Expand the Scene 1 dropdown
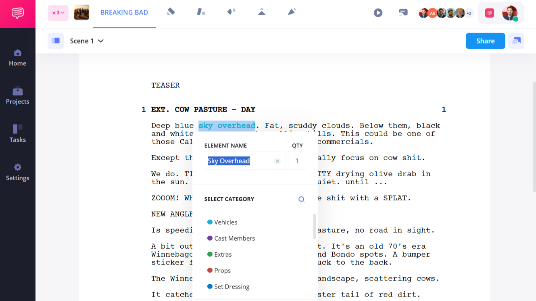This screenshot has width=536, height=301. (87, 41)
